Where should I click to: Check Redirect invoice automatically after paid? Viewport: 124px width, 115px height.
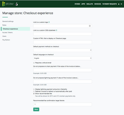coord(34,91)
